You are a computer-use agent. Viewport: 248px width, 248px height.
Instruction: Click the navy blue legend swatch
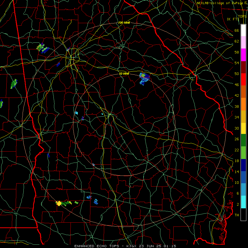[x=243, y=165]
